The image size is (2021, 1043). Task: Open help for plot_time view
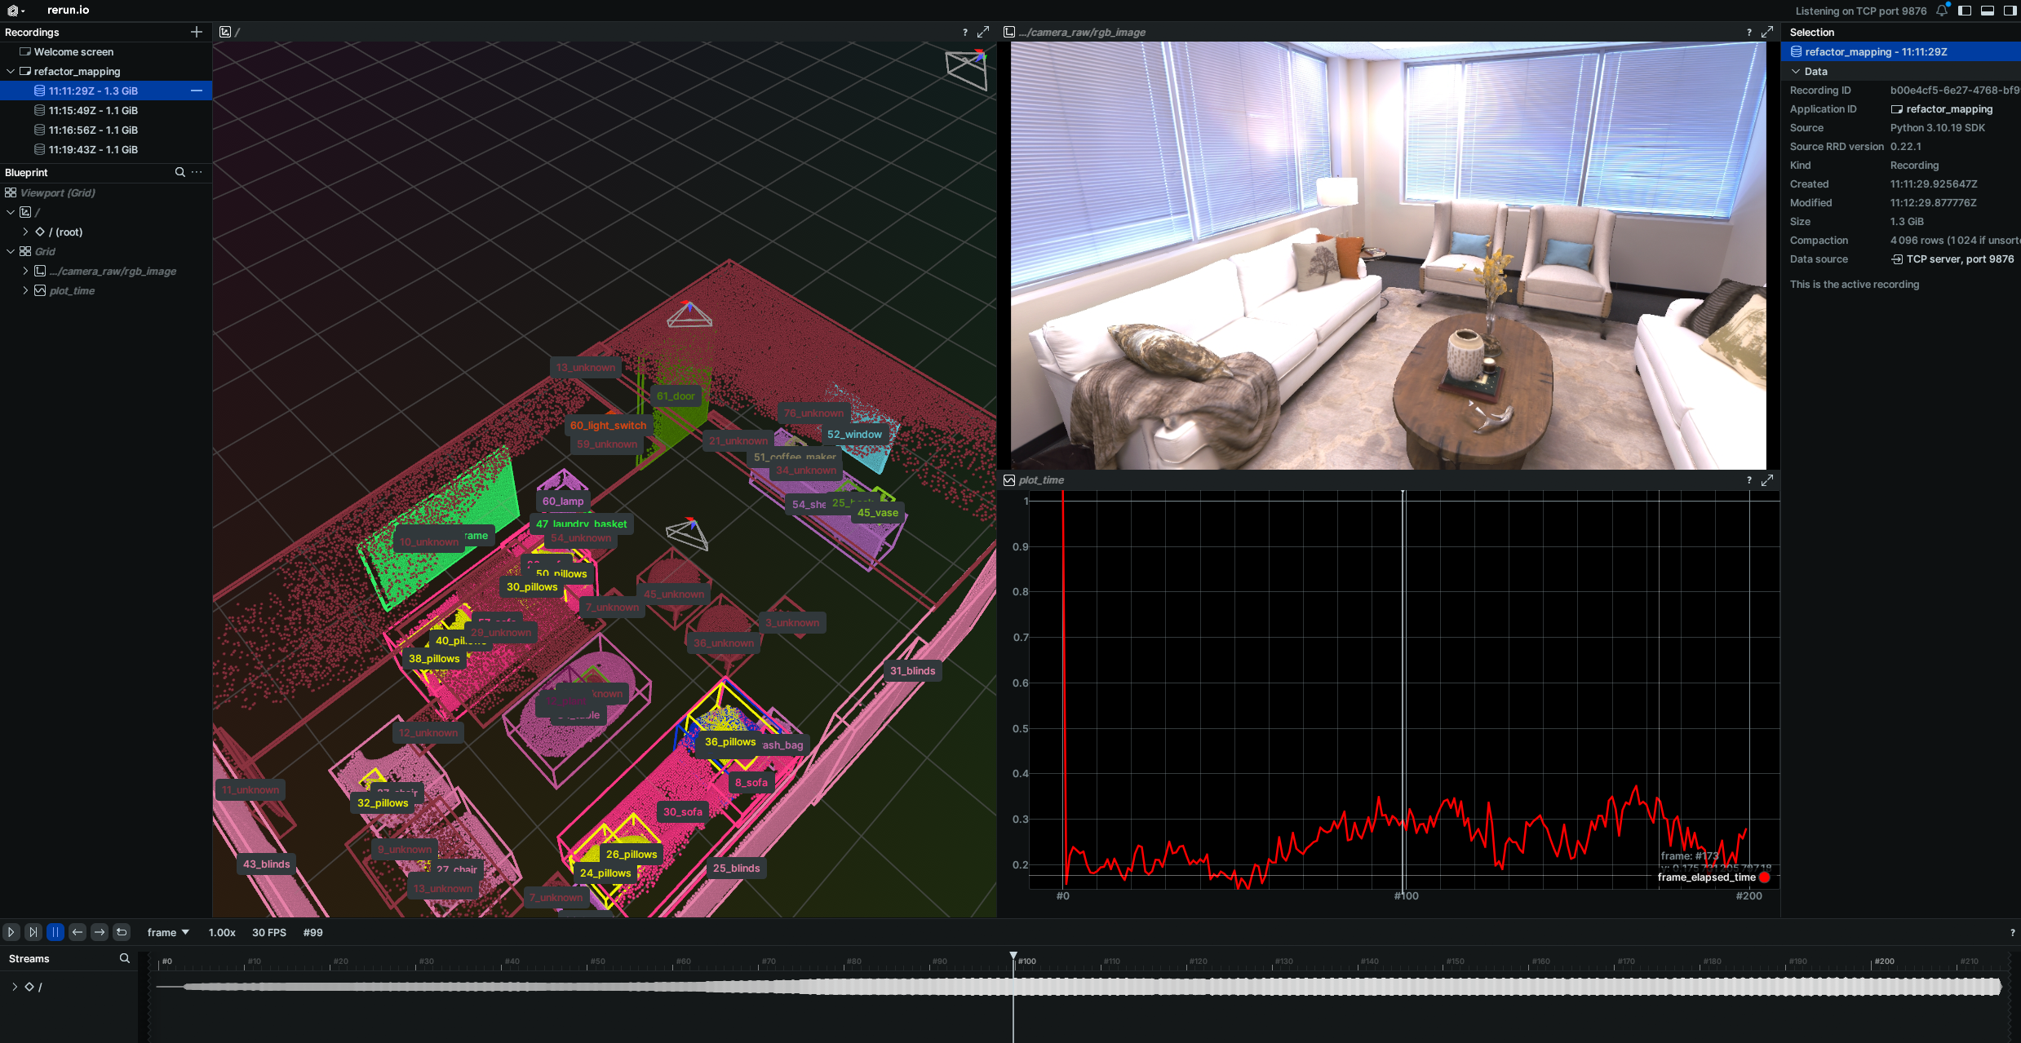[x=1749, y=480]
